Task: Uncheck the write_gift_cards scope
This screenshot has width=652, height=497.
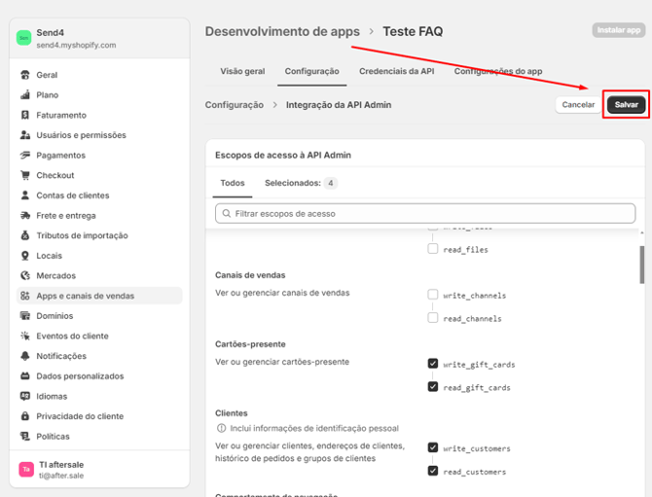Action: tap(432, 364)
